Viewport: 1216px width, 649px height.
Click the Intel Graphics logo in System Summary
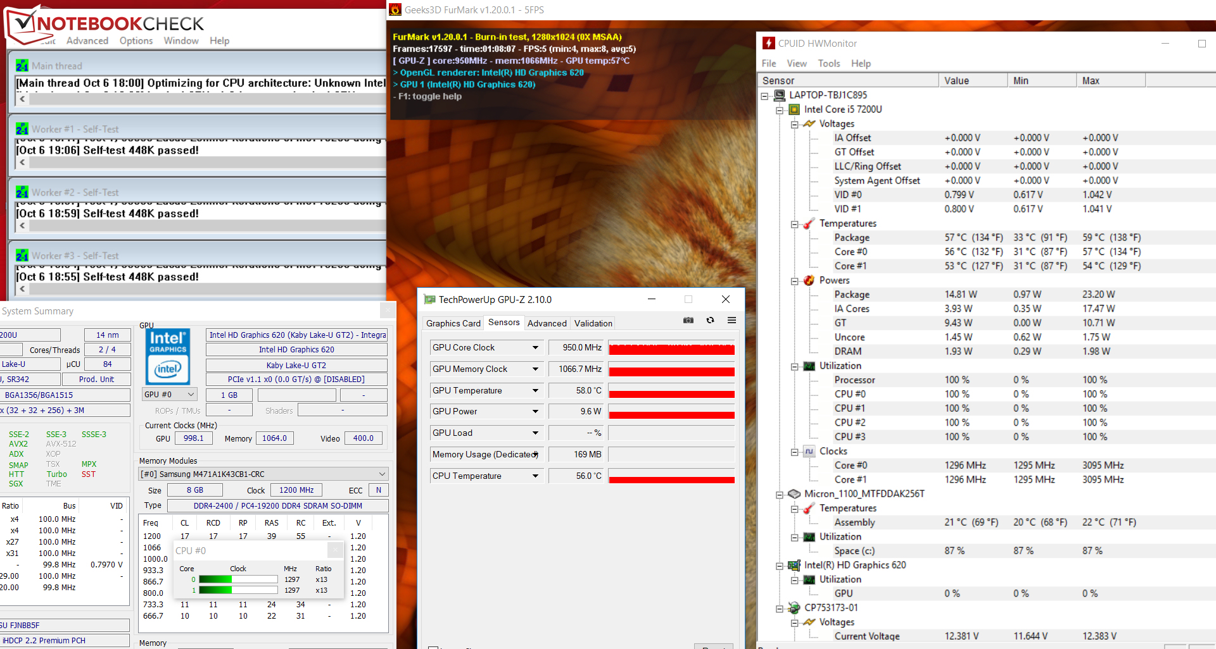click(168, 356)
